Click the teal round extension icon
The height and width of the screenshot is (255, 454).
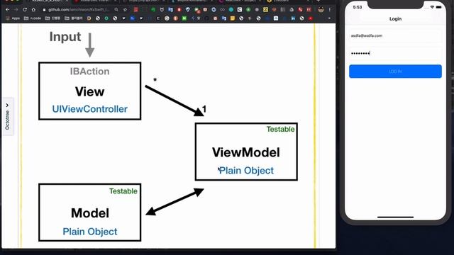coord(231,9)
